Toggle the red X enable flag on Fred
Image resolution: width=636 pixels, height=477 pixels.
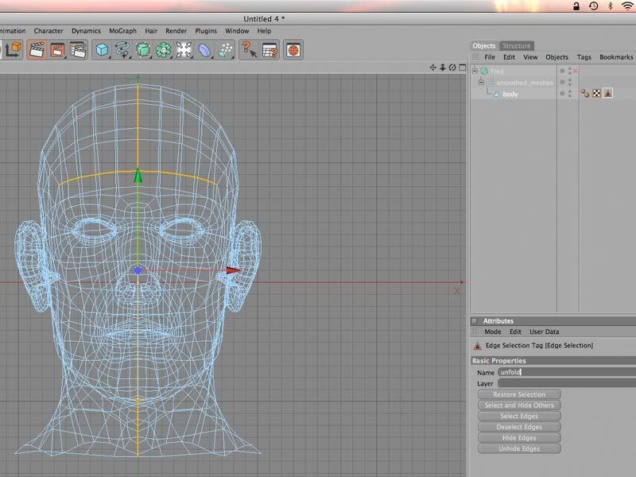pos(575,72)
